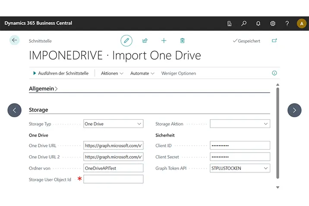Screen dimensions: 309x206
Task: Click the Ordner von field
Action: 114,168
